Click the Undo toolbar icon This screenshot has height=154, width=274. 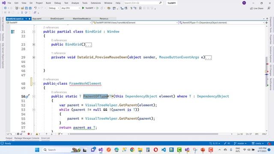[36, 8]
